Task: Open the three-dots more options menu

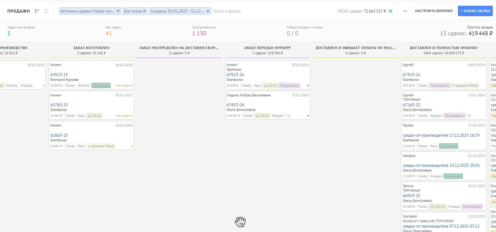Action: [405, 11]
